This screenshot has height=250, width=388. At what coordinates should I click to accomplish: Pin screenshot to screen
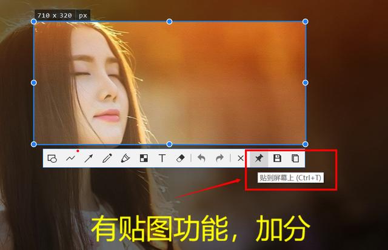[x=259, y=159]
